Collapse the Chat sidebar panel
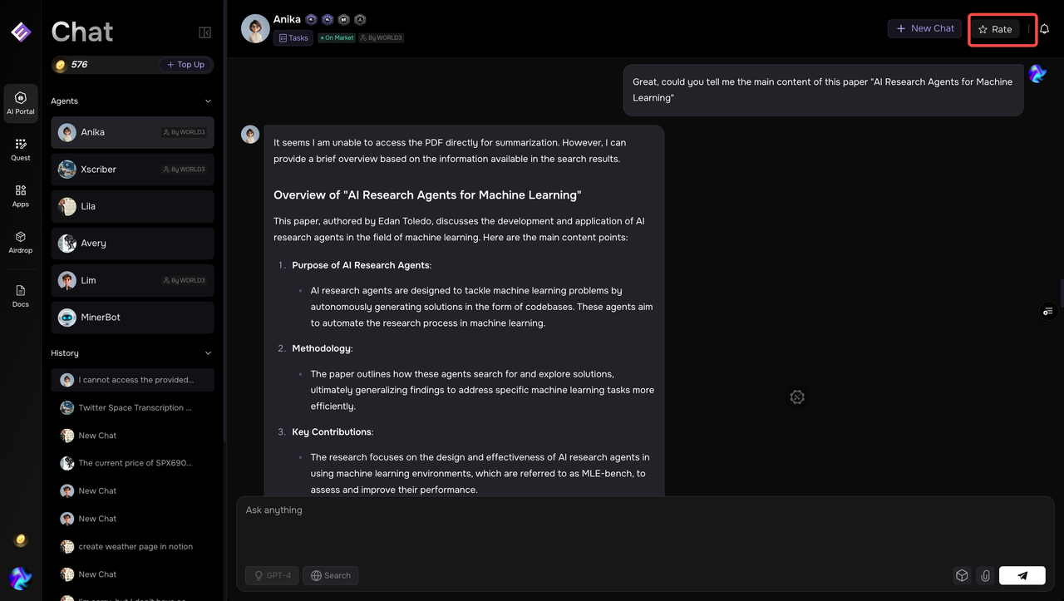 tap(204, 32)
